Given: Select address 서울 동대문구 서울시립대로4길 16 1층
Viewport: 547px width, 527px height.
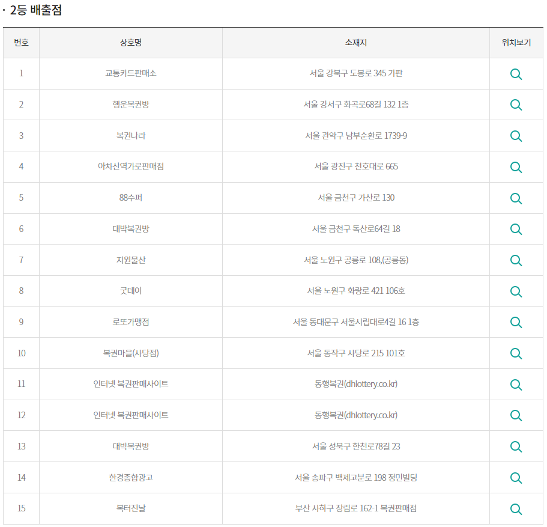Looking at the screenshot, I should click(356, 321).
